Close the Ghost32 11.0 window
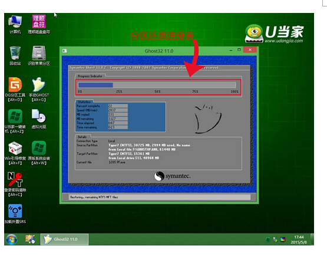The image size is (327, 256). [x=250, y=50]
